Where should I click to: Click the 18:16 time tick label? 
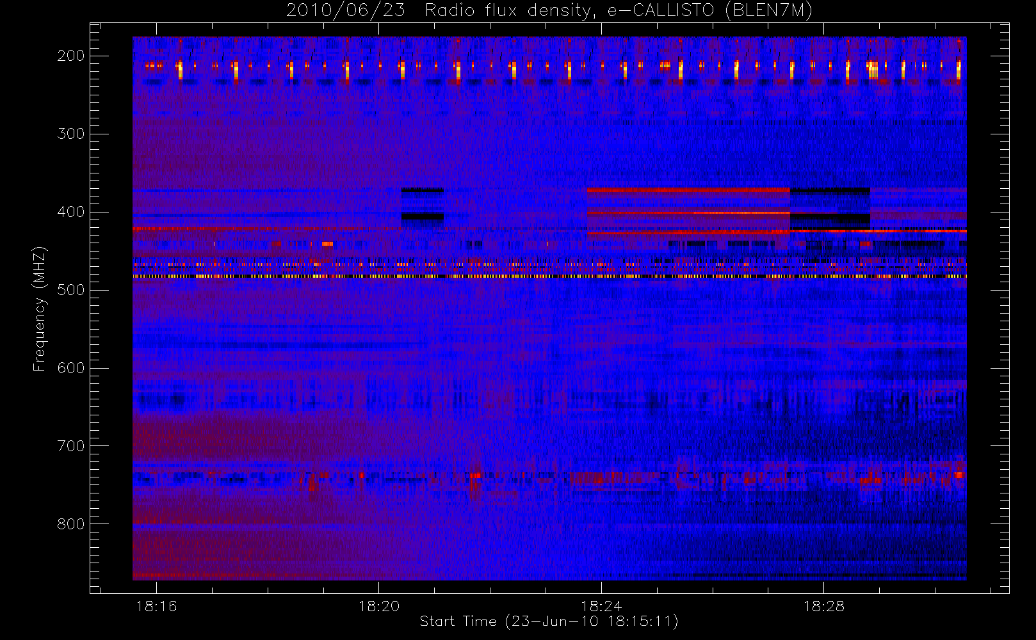pos(156,606)
